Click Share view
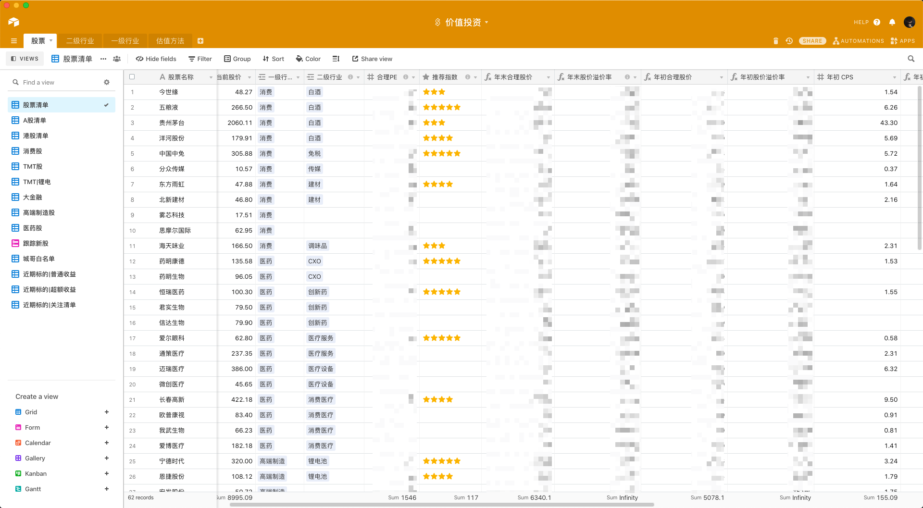This screenshot has height=508, width=923. (x=372, y=59)
